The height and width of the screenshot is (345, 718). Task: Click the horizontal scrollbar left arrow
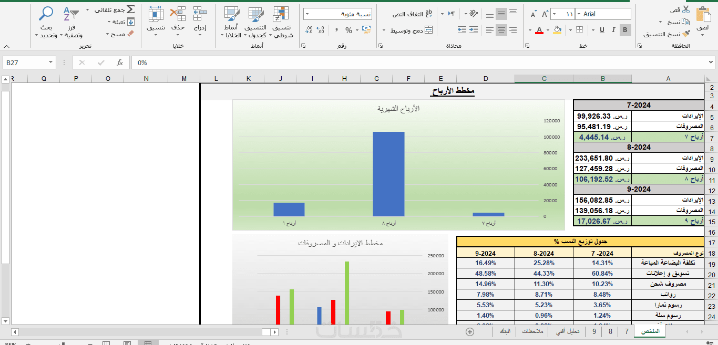click(15, 332)
